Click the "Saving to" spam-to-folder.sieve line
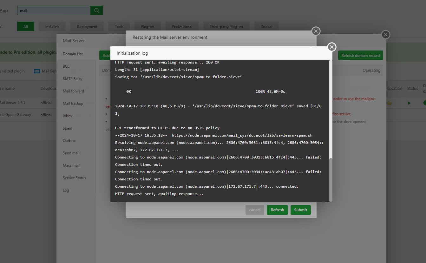This screenshot has width=426, height=263. (x=179, y=77)
